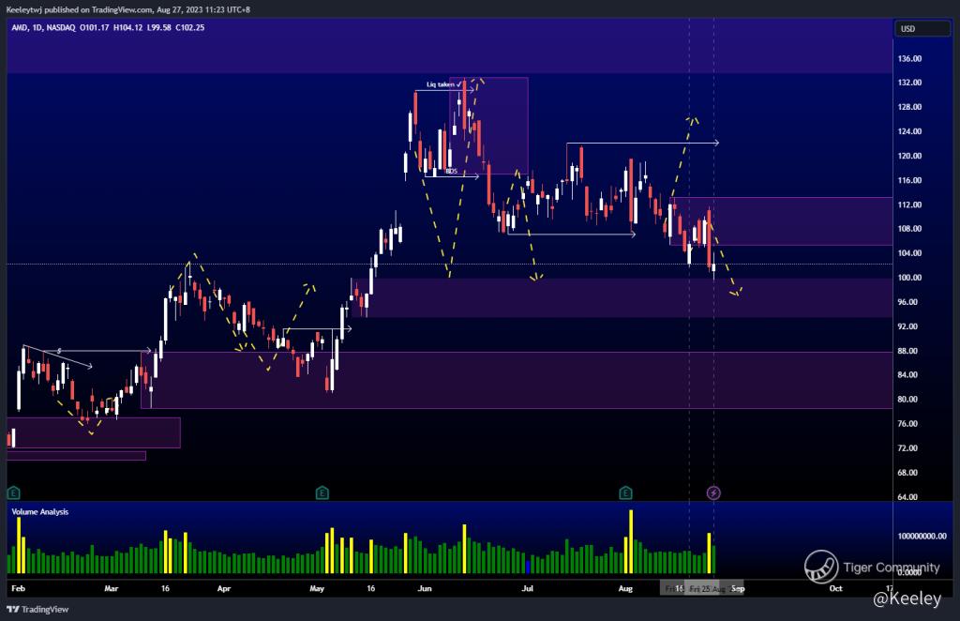Click the 108.00 price axis label
960x621 pixels.
(x=909, y=229)
